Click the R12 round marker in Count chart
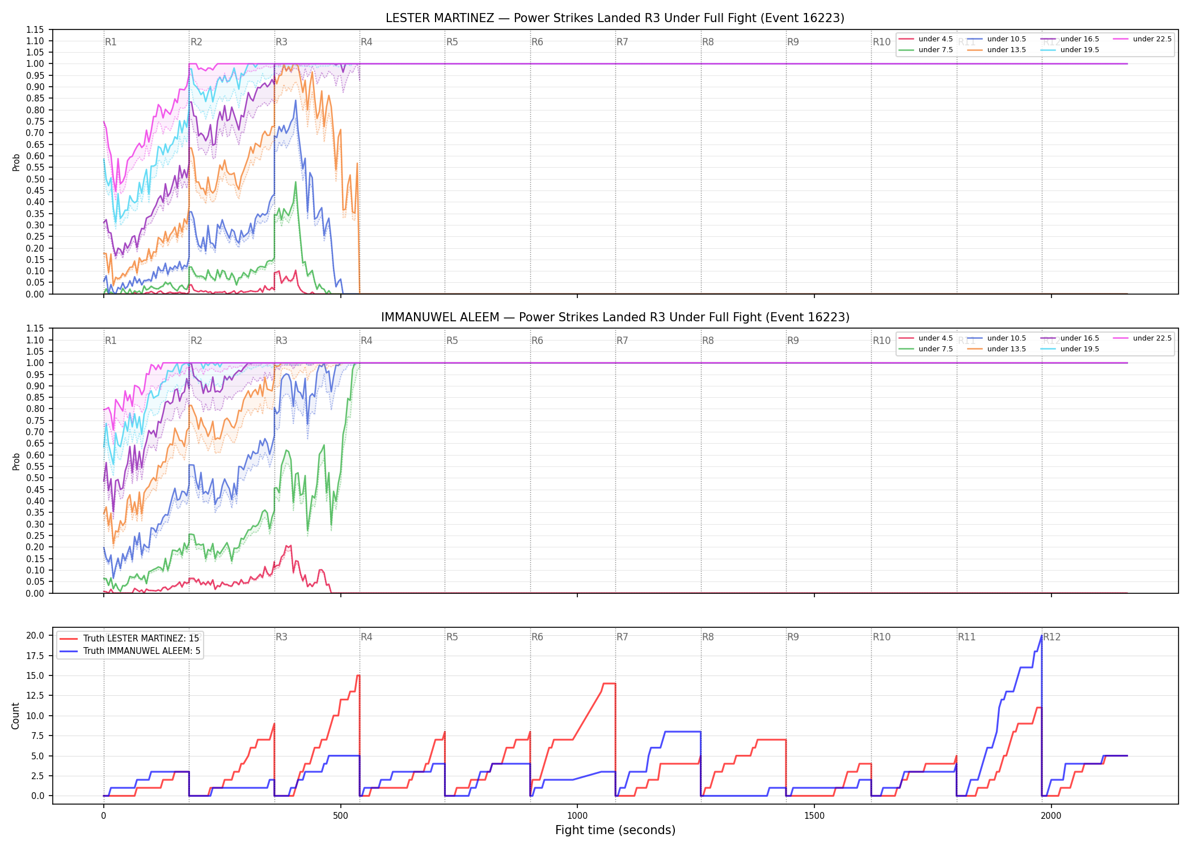Viewport: 1191px width, 850px height. tap(1052, 637)
